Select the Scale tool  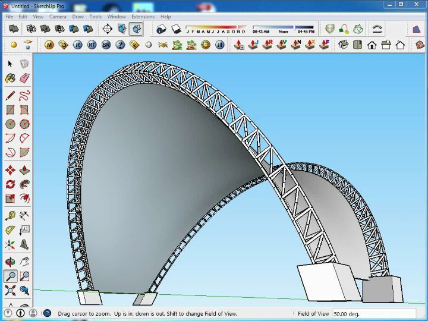click(x=10, y=199)
